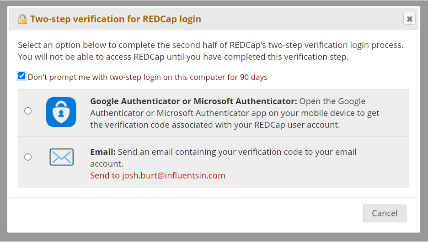
Task: Click the padlock icon in dialog title
Action: (x=22, y=19)
